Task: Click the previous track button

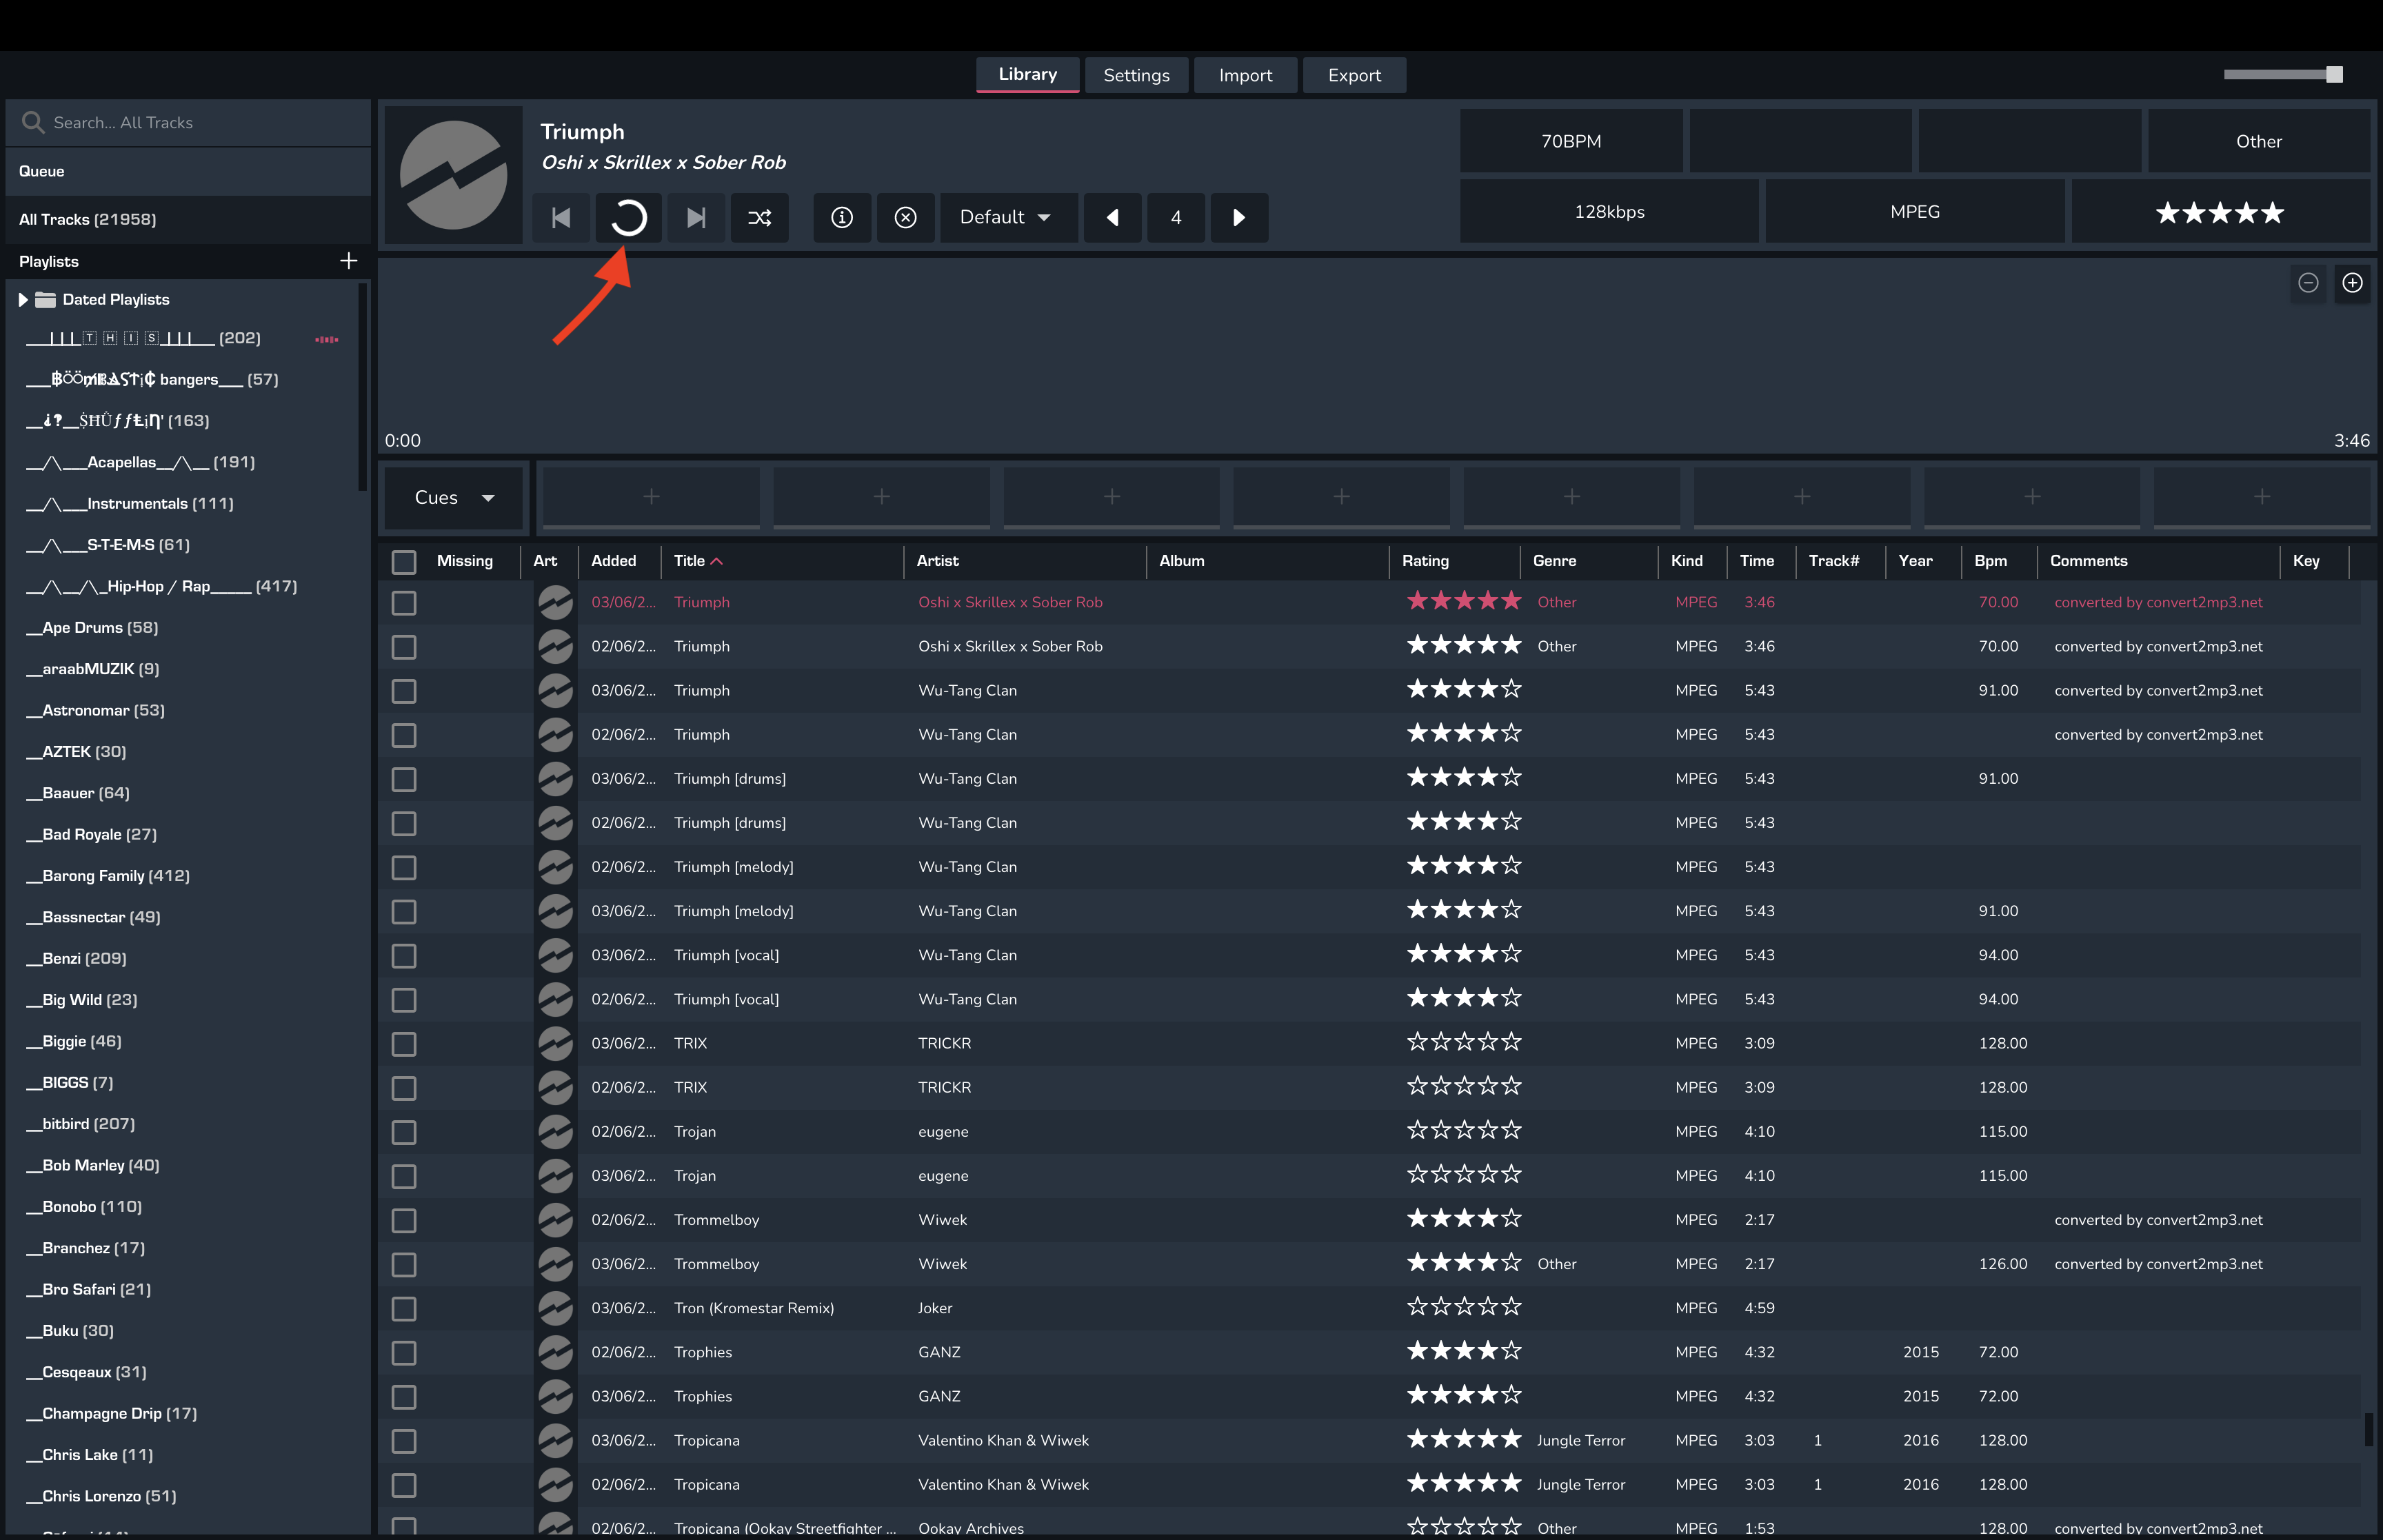Action: 561,217
